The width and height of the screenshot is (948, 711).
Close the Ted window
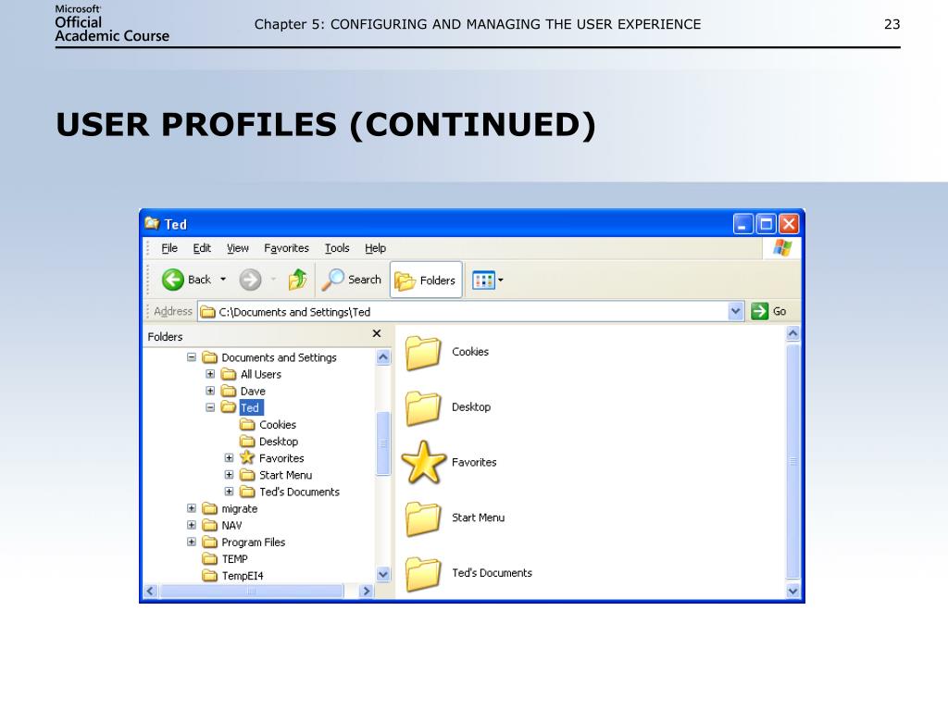789,224
